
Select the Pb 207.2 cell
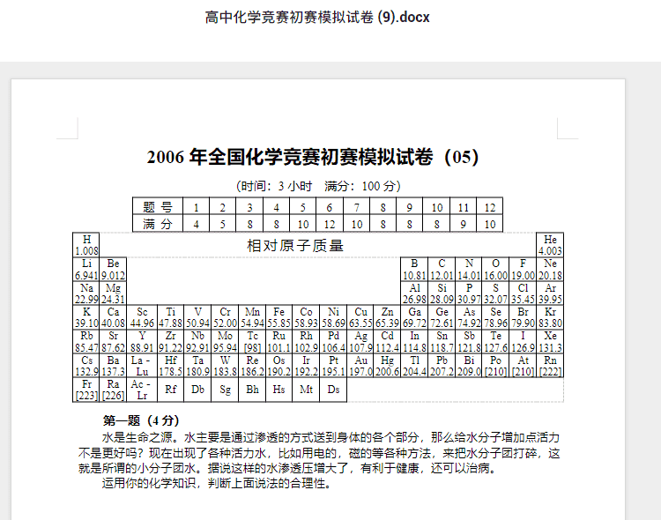point(442,366)
